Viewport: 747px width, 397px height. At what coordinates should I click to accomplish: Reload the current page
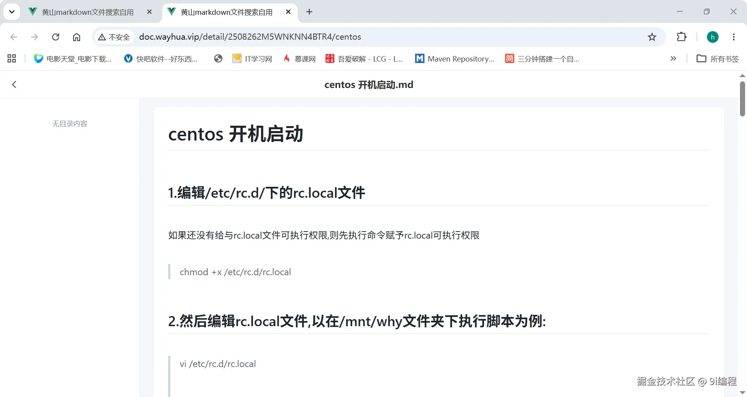pyautogui.click(x=56, y=37)
